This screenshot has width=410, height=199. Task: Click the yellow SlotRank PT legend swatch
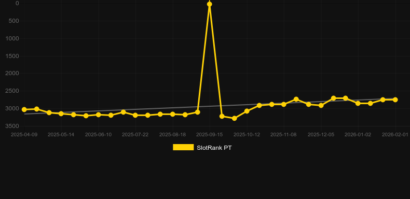[x=183, y=147]
